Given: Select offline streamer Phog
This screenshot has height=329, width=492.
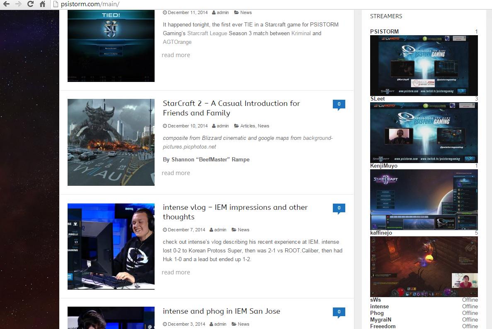Looking at the screenshot, I should [x=377, y=313].
